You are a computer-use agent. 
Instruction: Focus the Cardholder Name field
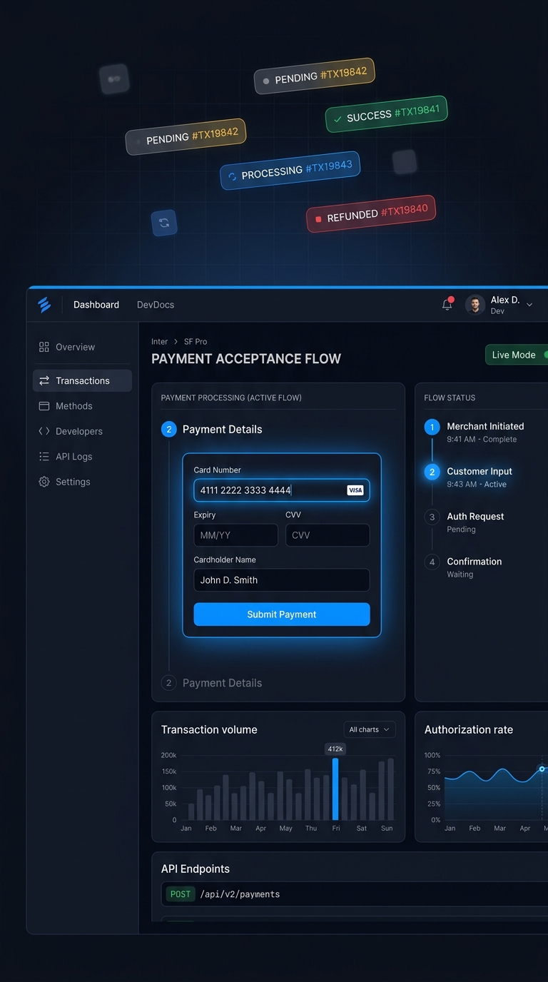pos(282,580)
